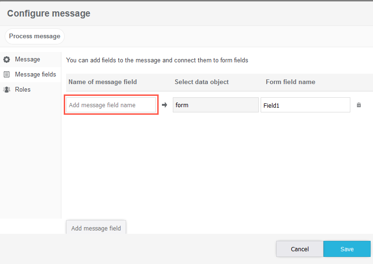The height and width of the screenshot is (264, 373).
Task: Click the Select data object column header
Action: click(x=202, y=82)
